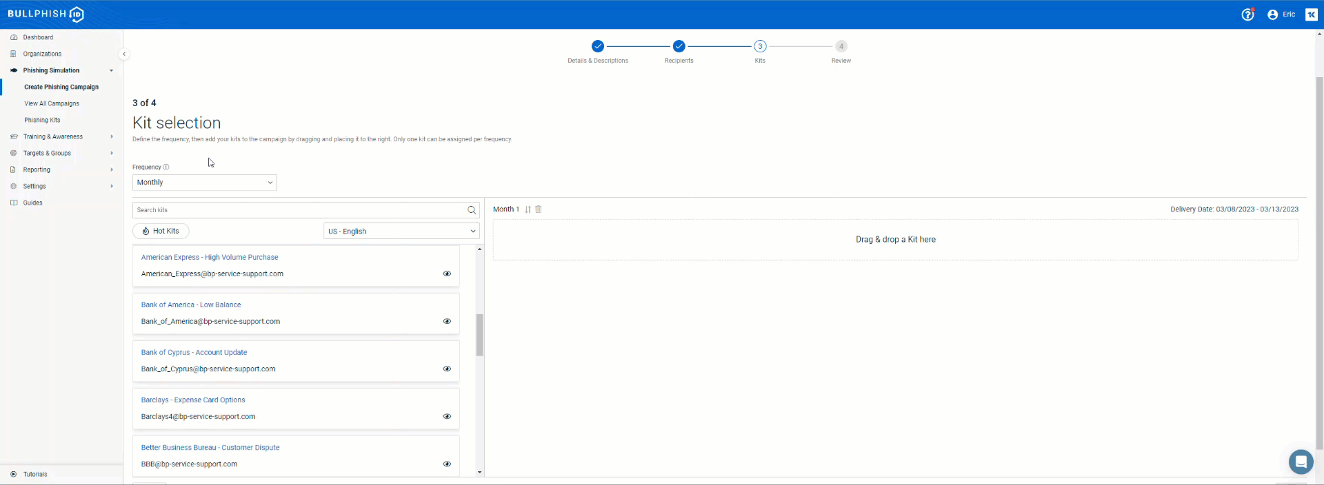This screenshot has width=1324, height=485.
Task: Open Better Business Bureau - Customer Dispute kit
Action: pyautogui.click(x=210, y=447)
